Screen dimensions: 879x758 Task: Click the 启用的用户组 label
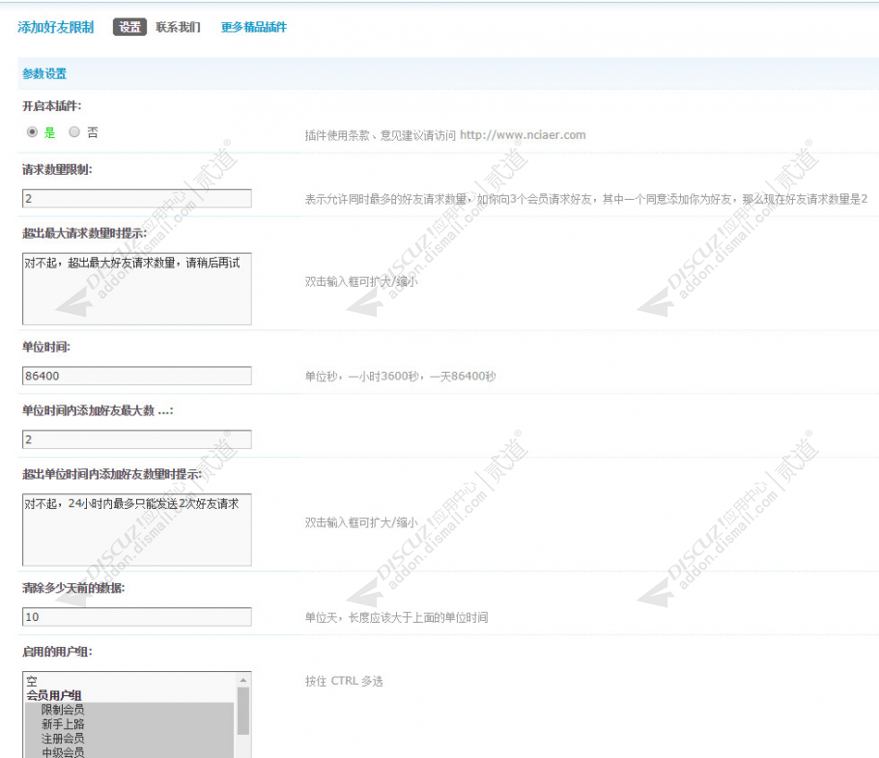point(57,652)
